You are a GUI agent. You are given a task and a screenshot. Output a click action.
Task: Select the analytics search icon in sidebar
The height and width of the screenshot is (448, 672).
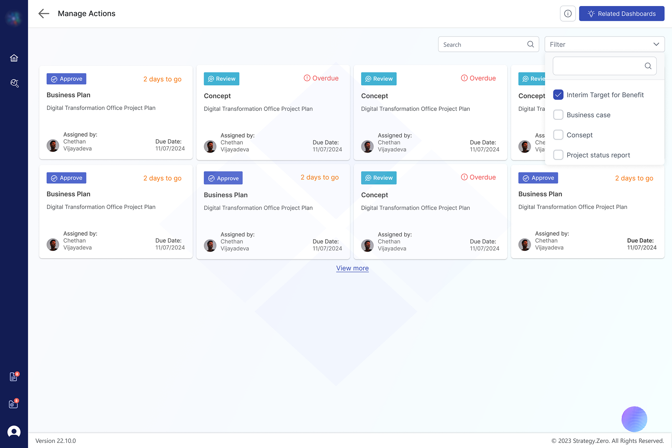click(14, 83)
